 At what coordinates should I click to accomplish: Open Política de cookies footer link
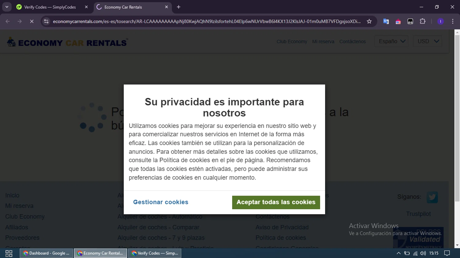281,238
